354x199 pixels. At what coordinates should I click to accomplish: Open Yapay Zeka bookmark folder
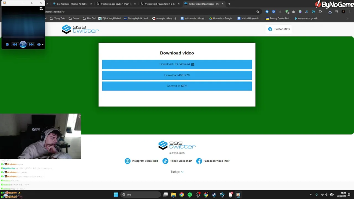tap(58, 19)
